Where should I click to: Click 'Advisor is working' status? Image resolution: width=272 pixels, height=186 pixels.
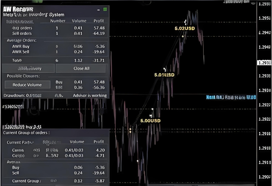90,96
